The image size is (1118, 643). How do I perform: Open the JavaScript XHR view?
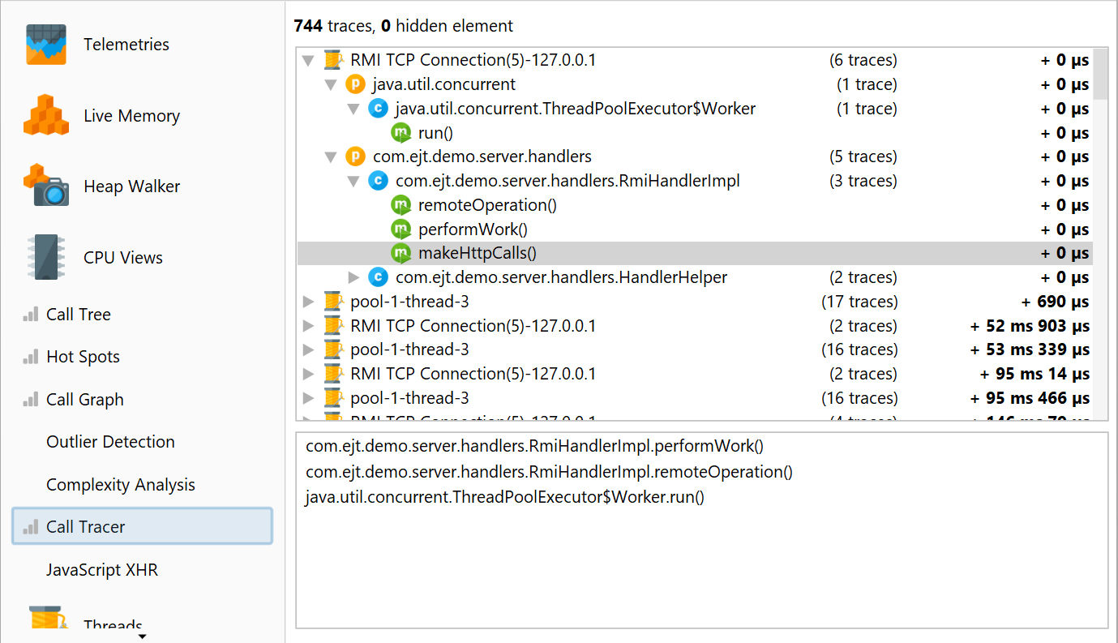point(102,570)
